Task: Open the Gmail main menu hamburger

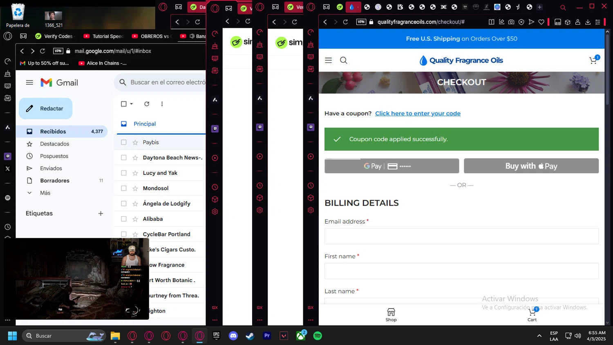Action: coord(29,83)
